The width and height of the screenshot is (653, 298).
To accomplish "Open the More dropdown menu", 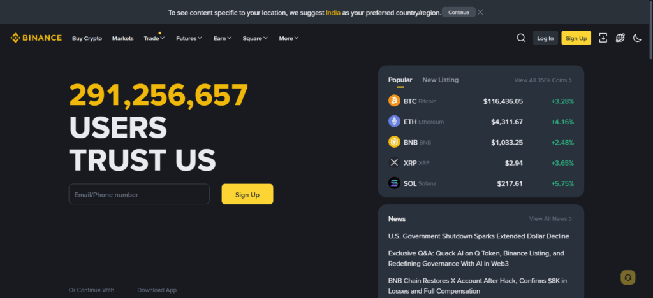I will 288,38.
